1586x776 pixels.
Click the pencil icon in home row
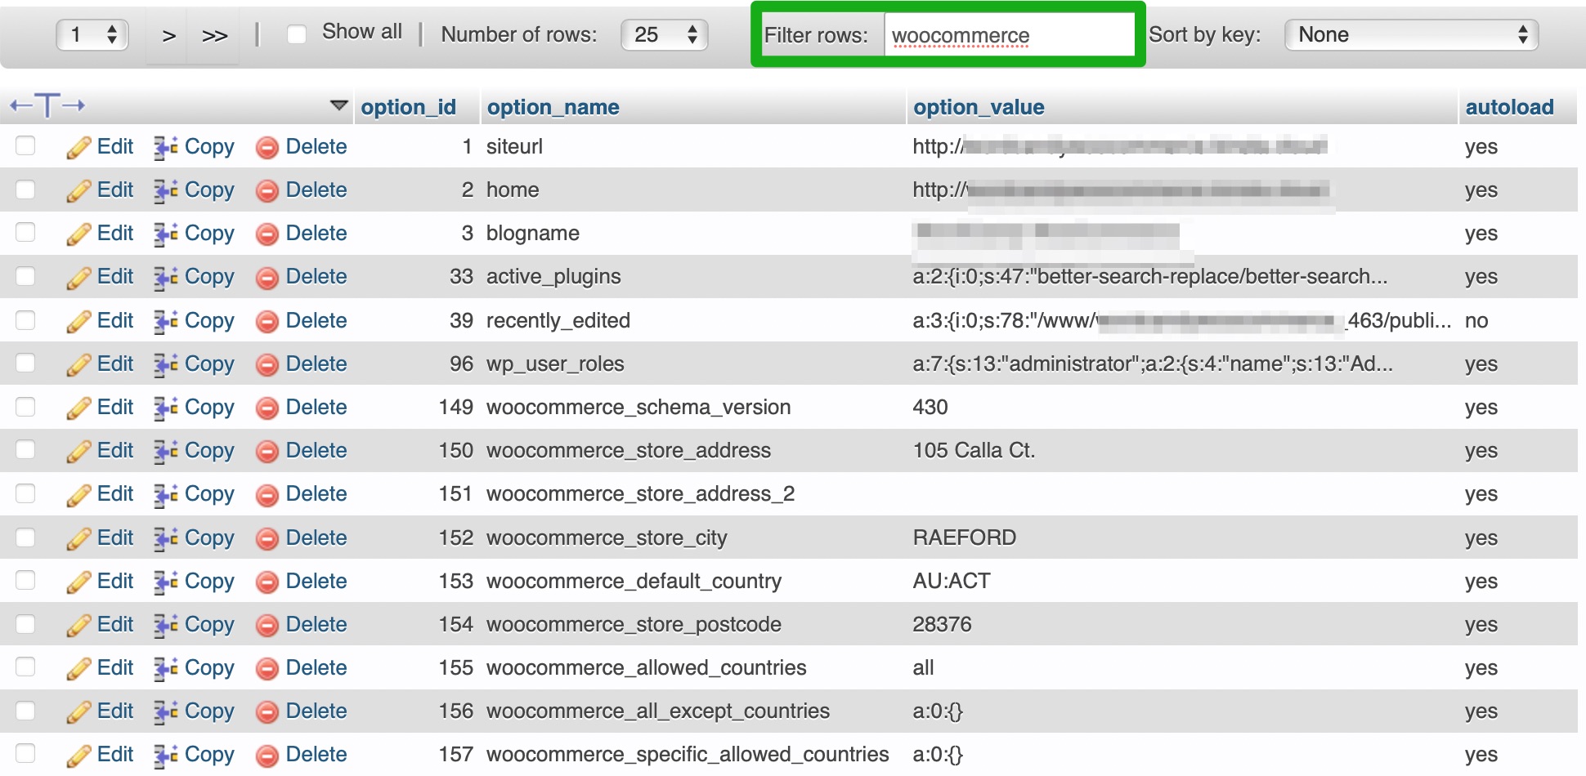pos(78,190)
